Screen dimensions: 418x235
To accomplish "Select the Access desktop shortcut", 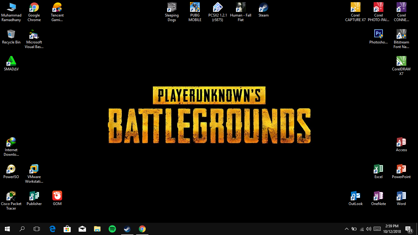I will [x=401, y=144].
